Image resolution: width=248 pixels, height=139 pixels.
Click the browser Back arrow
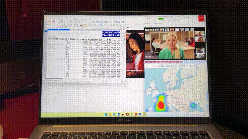(x=147, y=66)
